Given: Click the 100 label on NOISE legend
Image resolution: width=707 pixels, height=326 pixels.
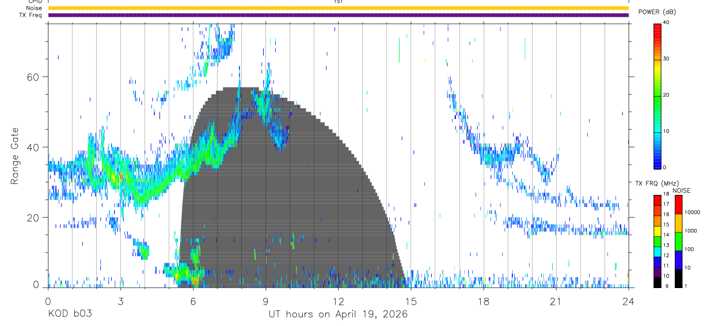Looking at the screenshot, I should click(690, 249).
